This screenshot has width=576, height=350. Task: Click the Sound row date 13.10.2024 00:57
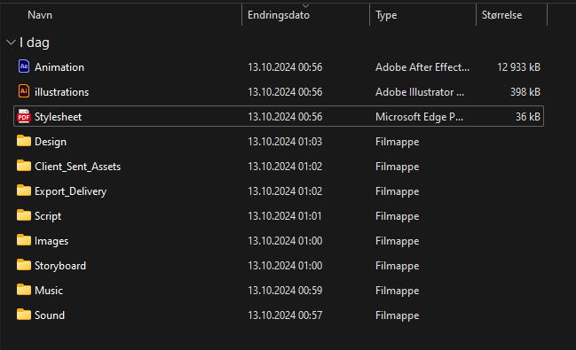pos(285,315)
